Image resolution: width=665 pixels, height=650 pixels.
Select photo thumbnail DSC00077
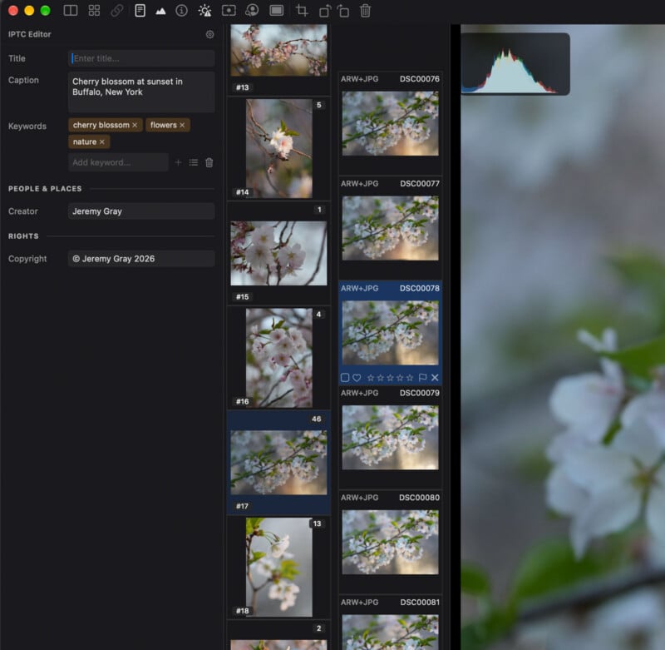(390, 228)
